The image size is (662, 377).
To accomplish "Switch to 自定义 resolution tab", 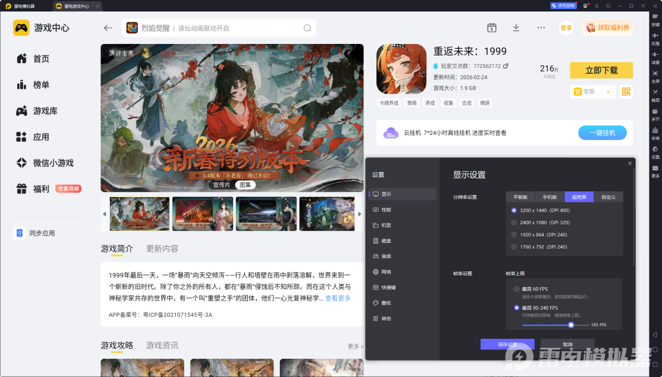I will click(x=608, y=197).
